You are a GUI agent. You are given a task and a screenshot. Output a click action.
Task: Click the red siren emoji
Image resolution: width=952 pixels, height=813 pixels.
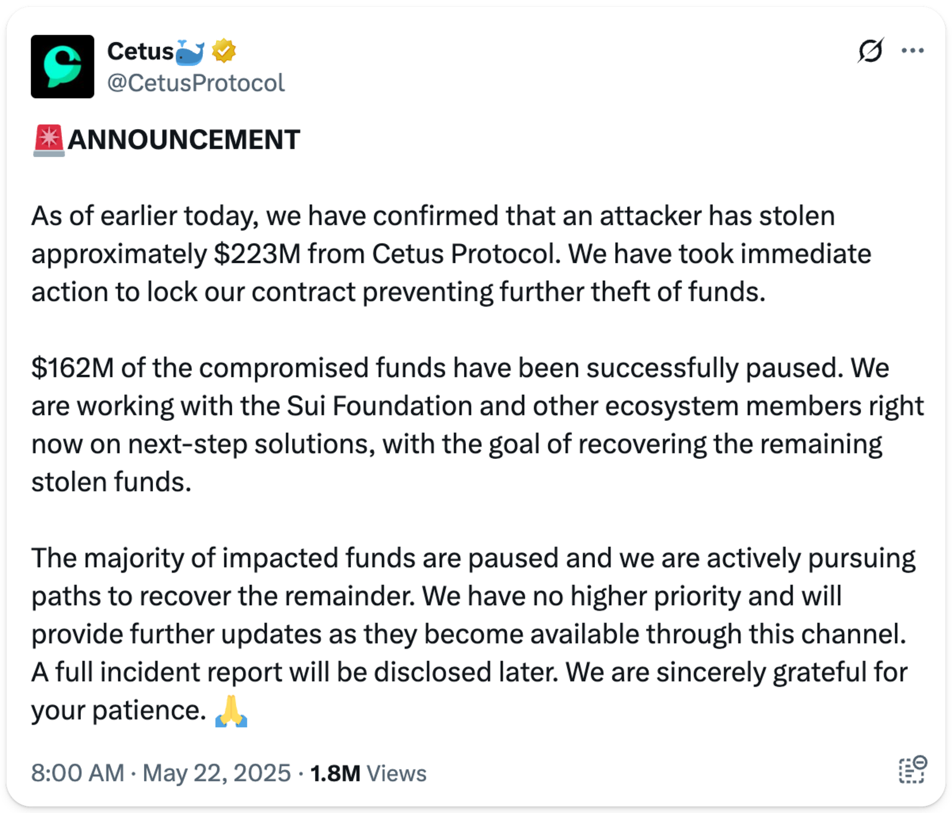coord(49,140)
